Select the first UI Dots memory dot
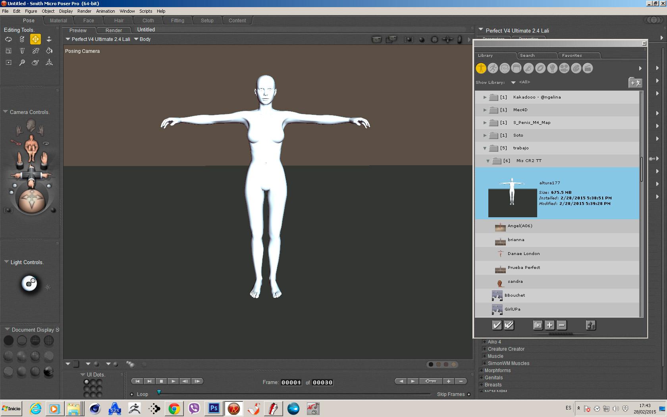667x417 pixels. point(87,382)
